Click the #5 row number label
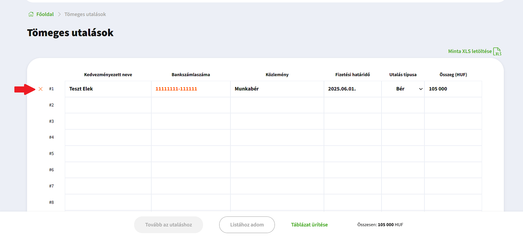 (51, 154)
